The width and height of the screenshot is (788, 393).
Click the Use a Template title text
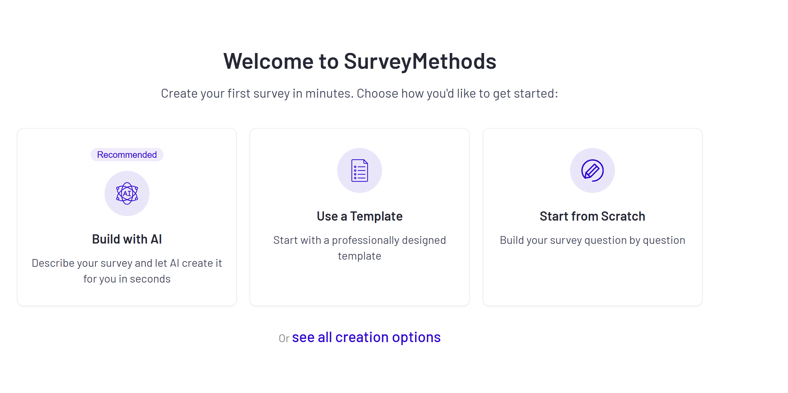360,216
